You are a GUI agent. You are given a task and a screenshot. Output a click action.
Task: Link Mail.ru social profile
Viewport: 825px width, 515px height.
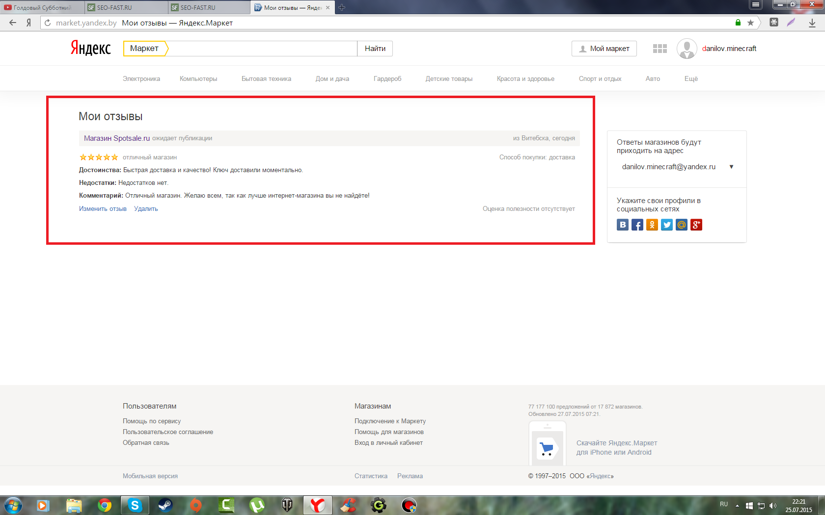click(x=682, y=225)
